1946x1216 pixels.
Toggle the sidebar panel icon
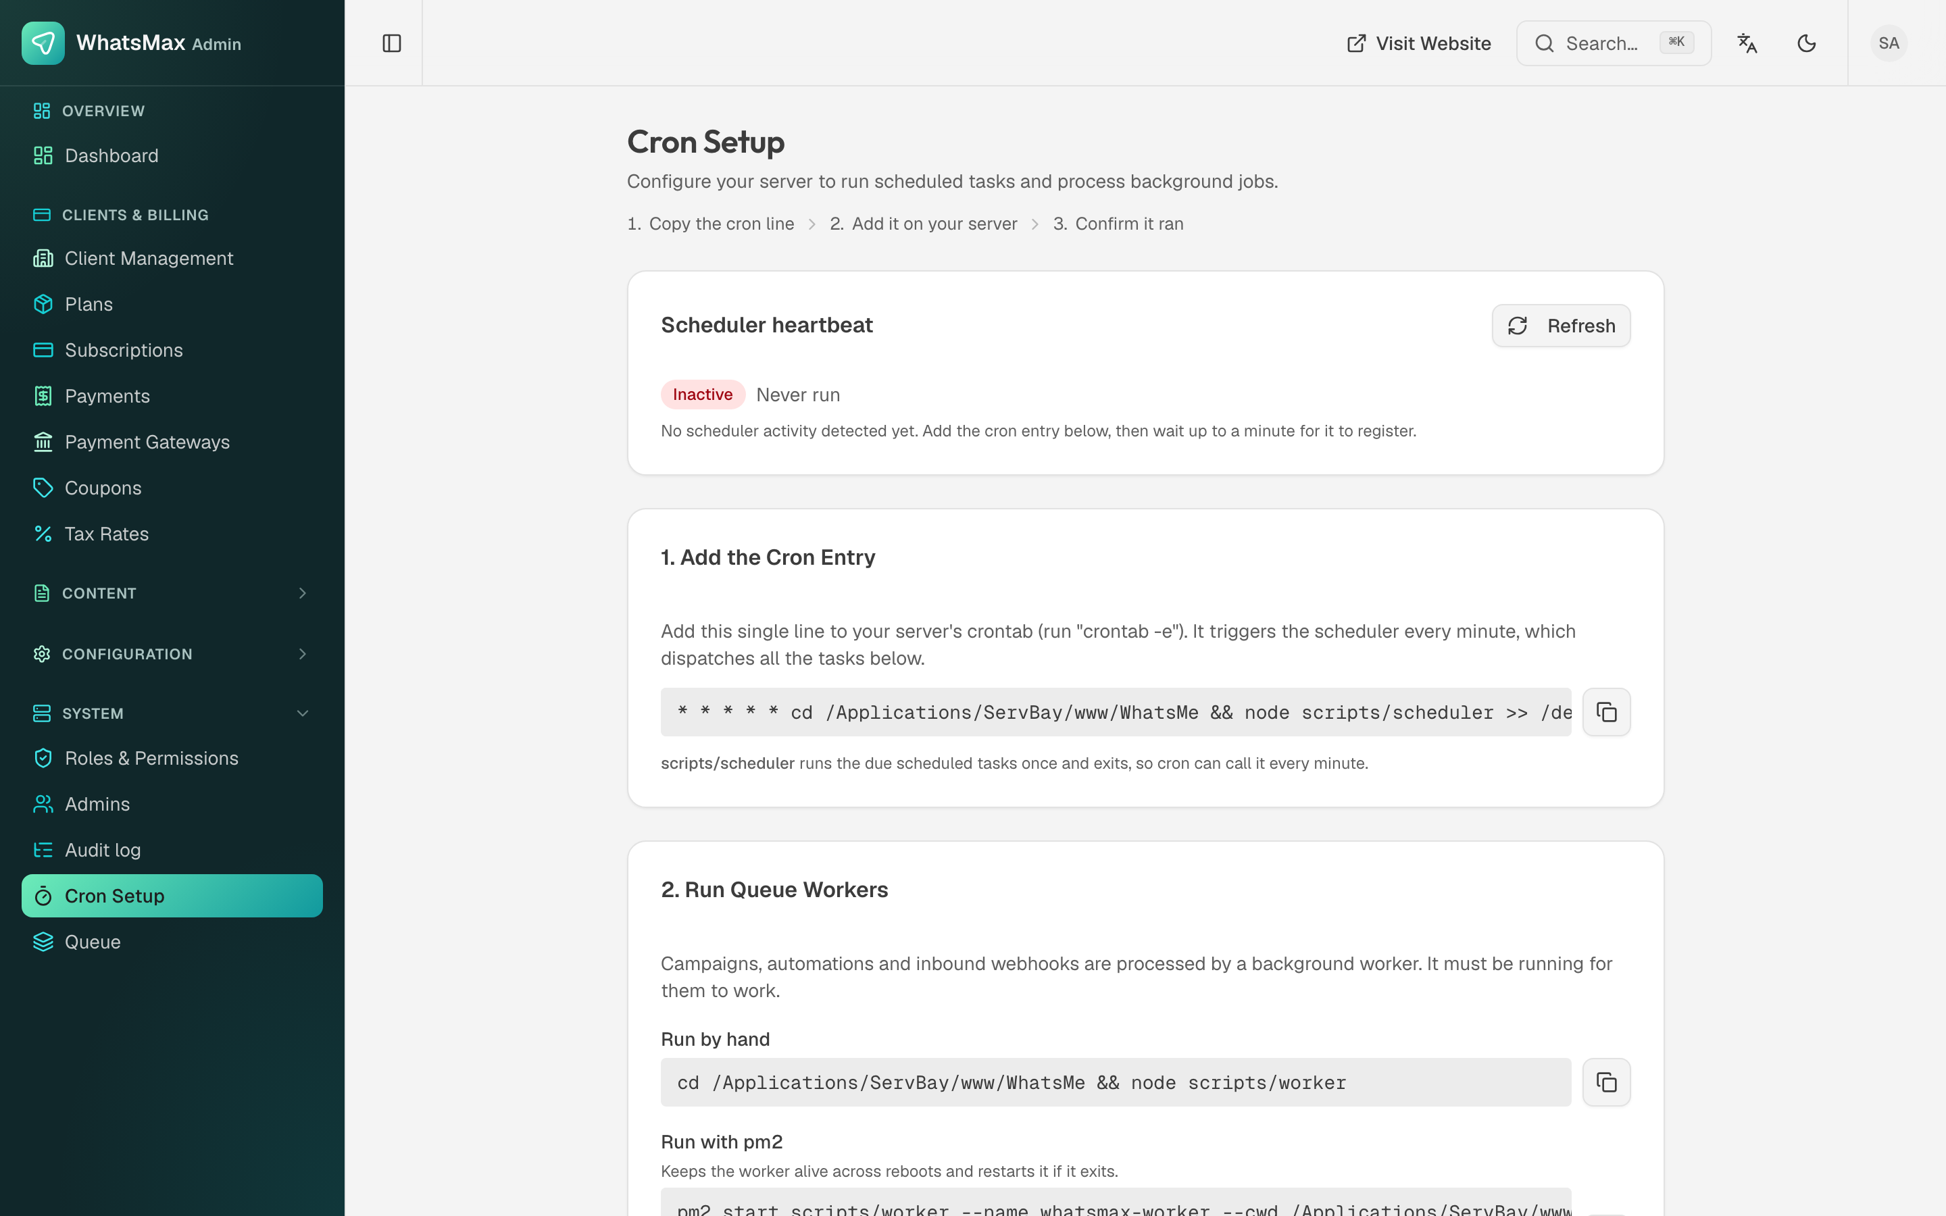point(392,43)
